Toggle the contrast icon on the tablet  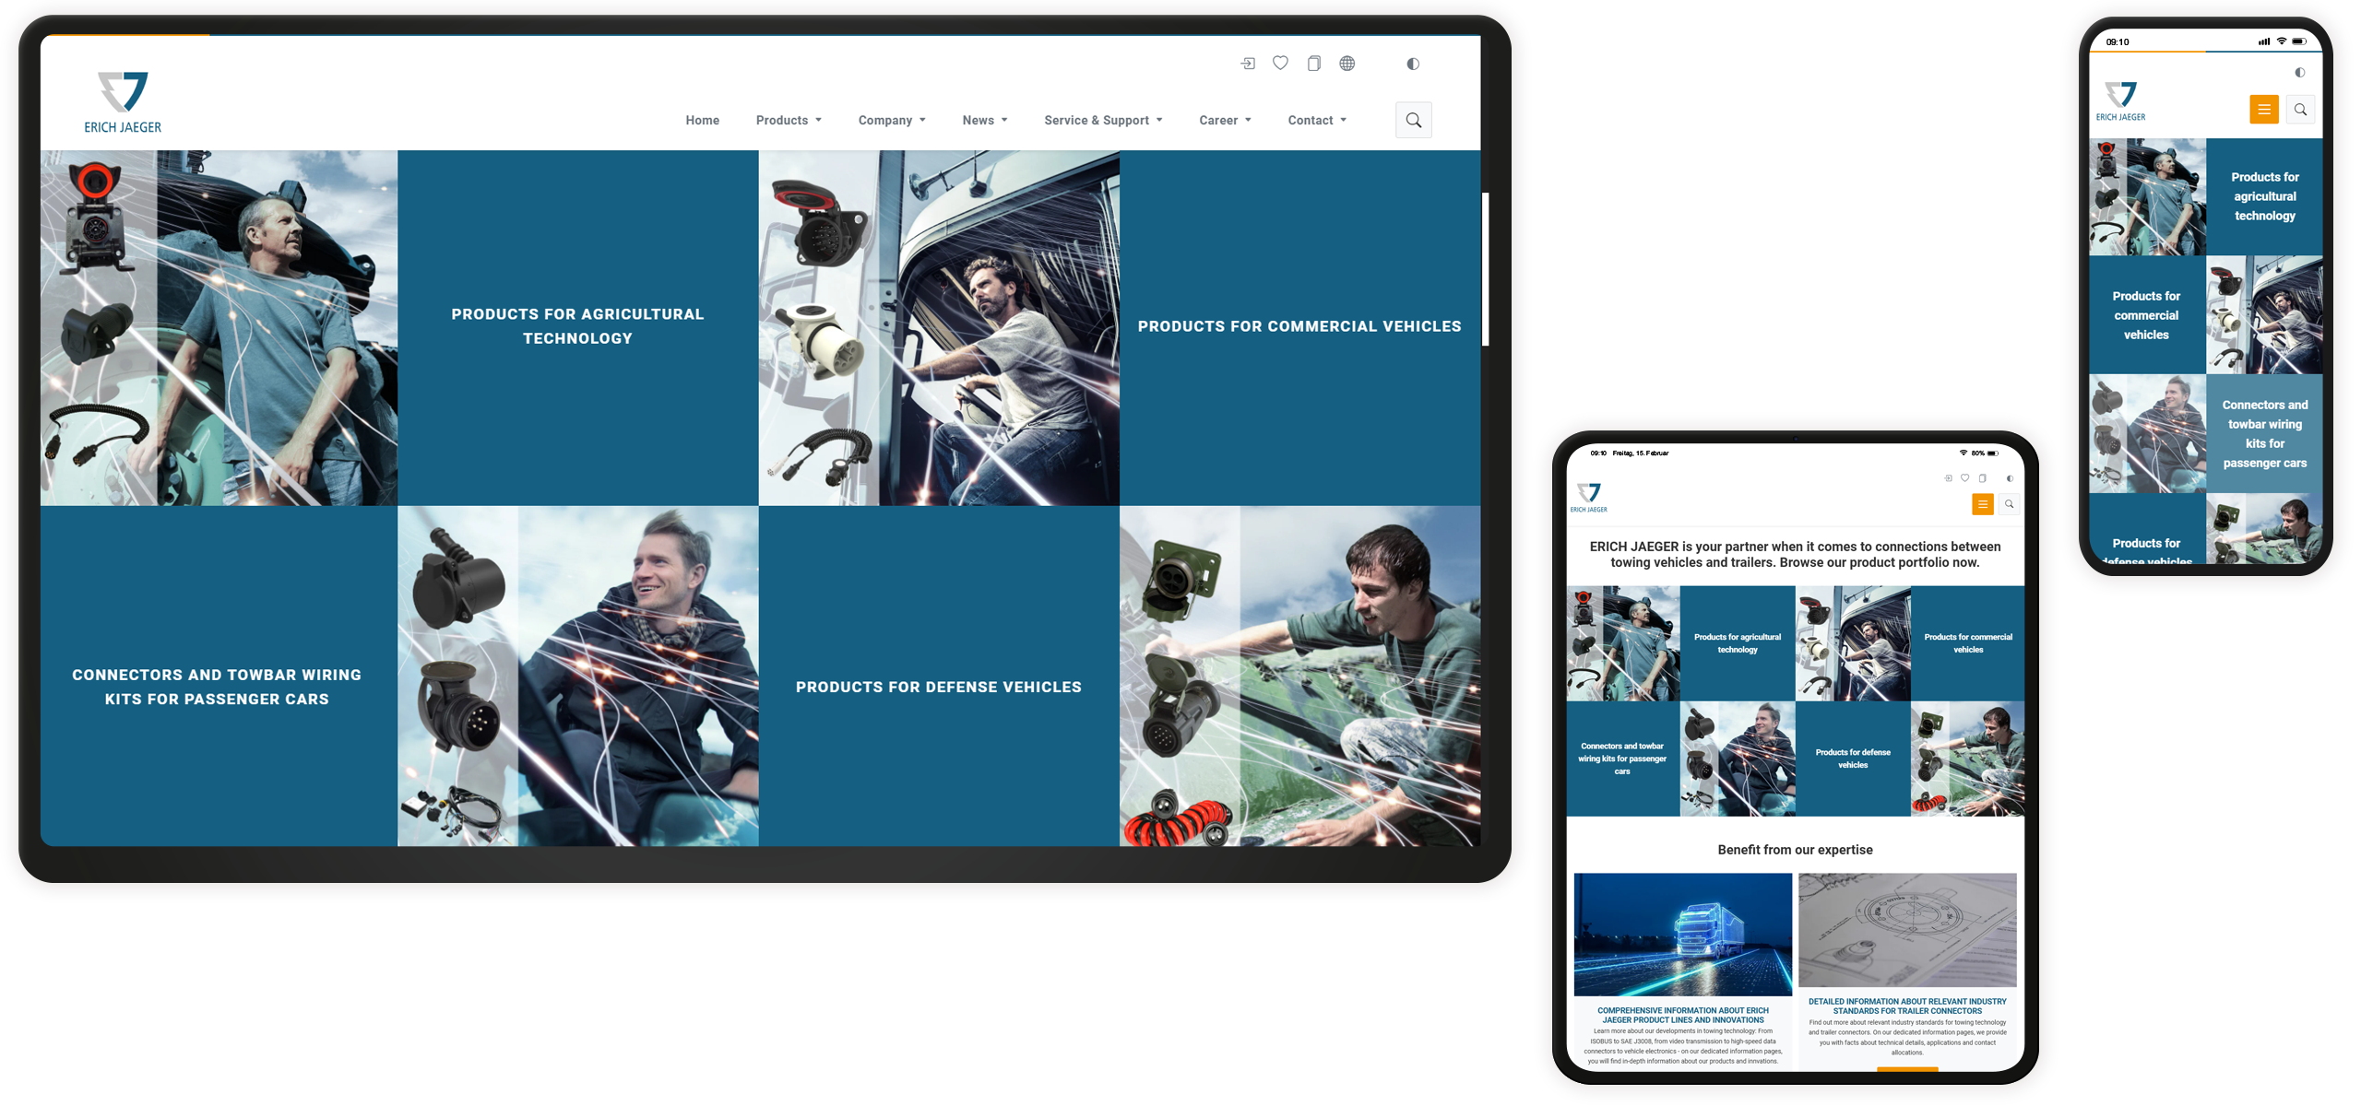[x=2011, y=478]
